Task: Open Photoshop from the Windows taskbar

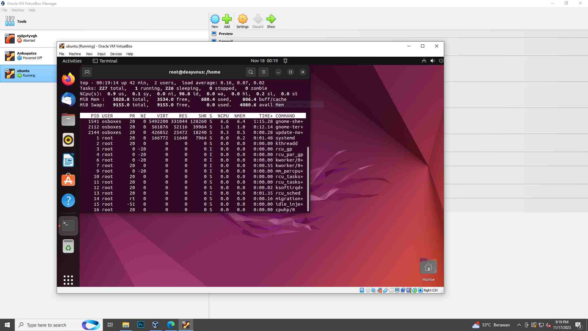Action: coord(141,325)
